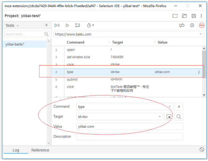Toggle comment on command with // button
The height and width of the screenshot is (161, 208).
179,107
